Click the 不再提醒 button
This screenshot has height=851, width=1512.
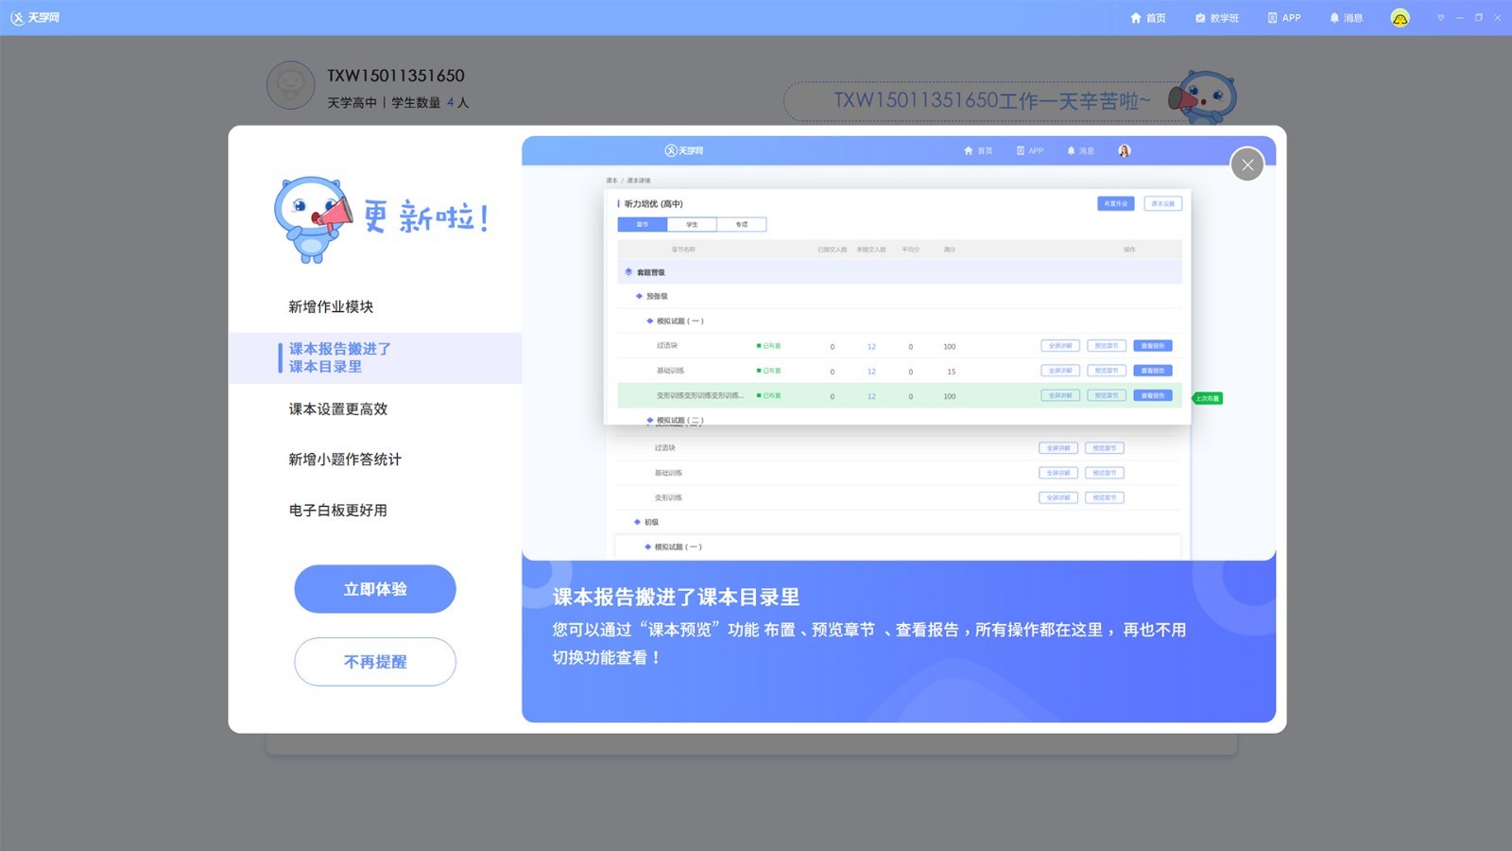tap(375, 662)
